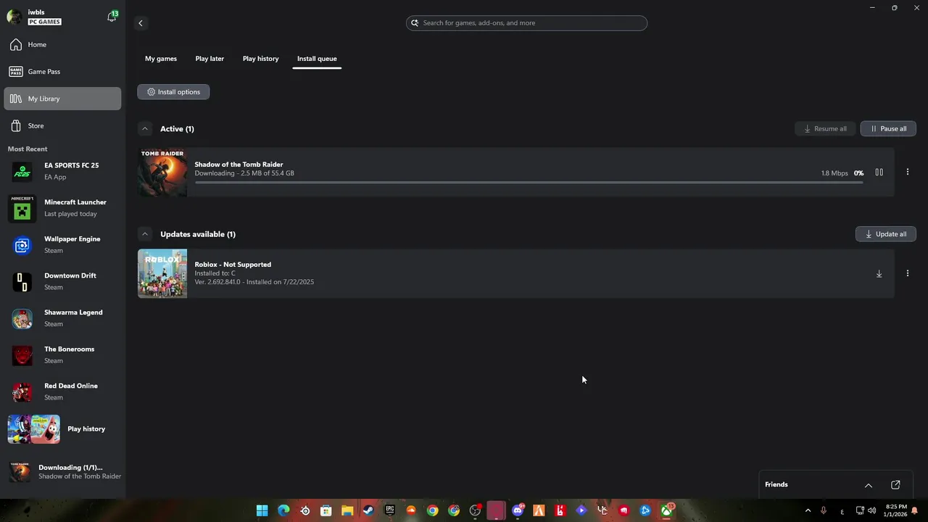928x522 pixels.
Task: Click the Shadow of the Tomb Raider progress bar
Action: point(529,183)
